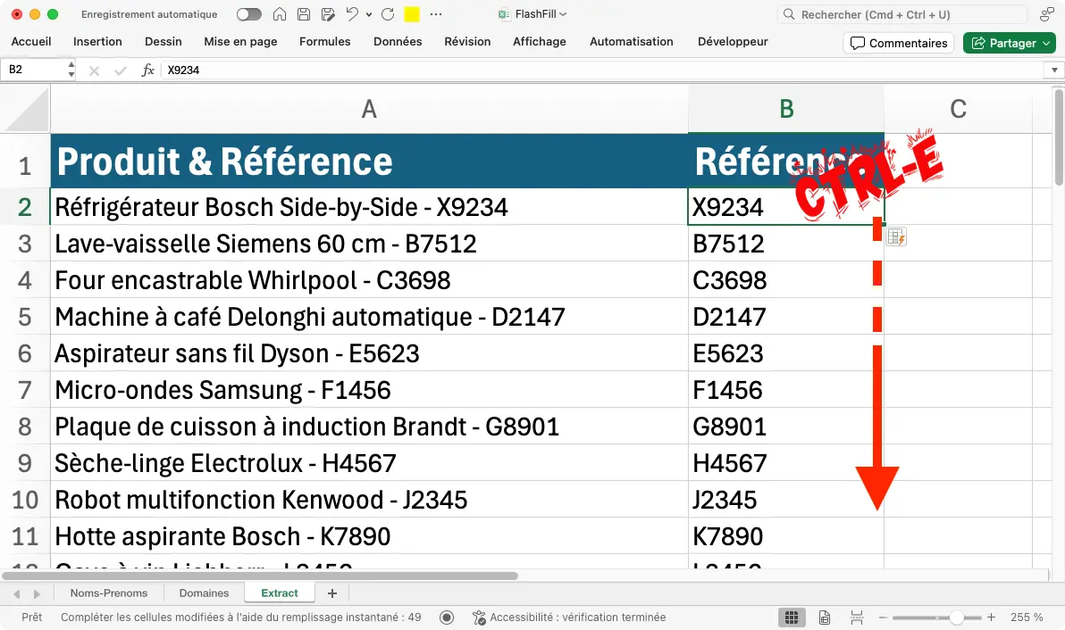1065x630 pixels.
Task: Undo the last action
Action: (x=352, y=14)
